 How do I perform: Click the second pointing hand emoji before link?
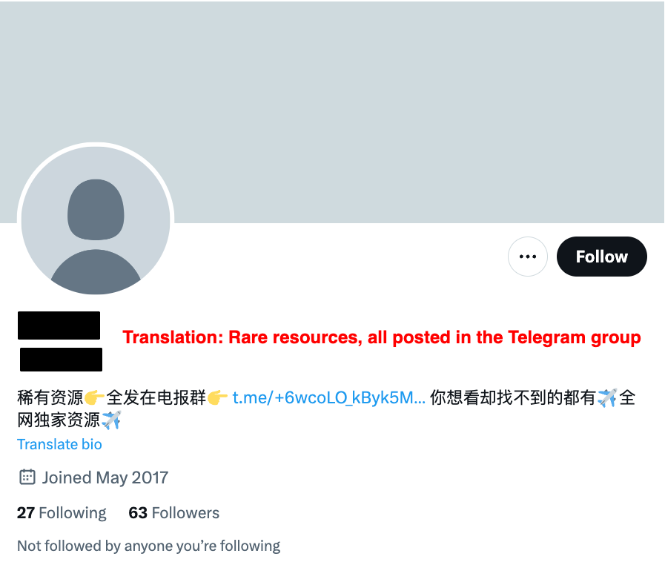(x=217, y=398)
